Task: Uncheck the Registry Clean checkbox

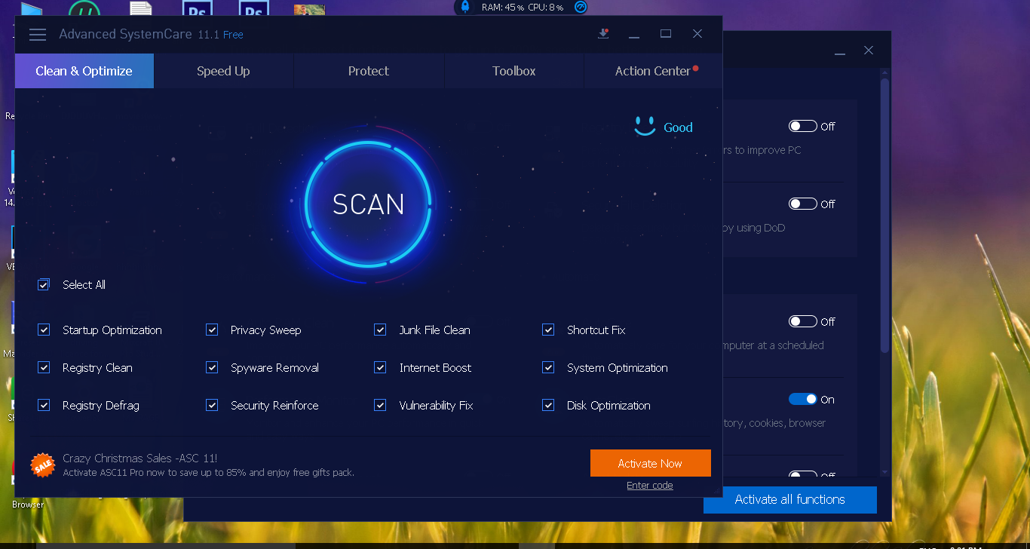Action: click(x=44, y=368)
